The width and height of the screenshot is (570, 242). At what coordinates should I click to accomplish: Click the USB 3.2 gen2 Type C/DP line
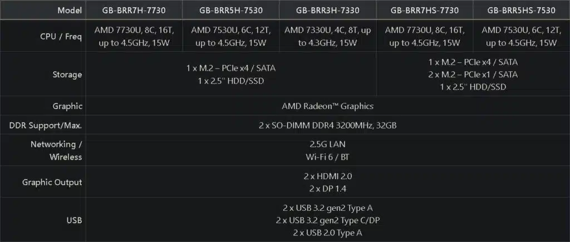click(x=327, y=220)
